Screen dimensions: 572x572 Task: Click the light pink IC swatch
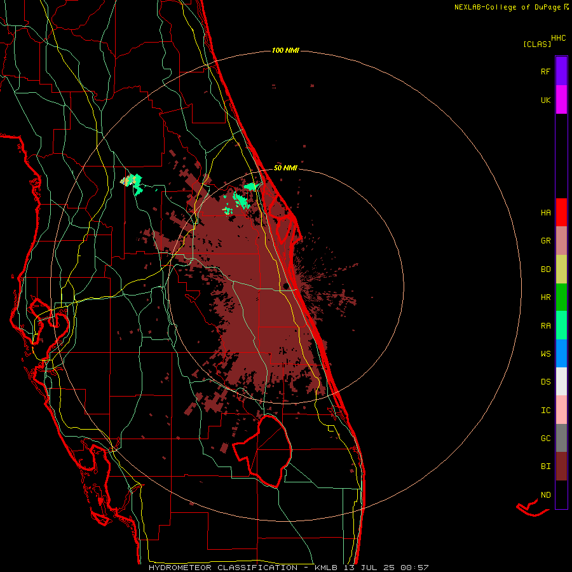tap(561, 410)
